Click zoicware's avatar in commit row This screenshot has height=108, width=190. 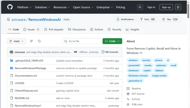coord(11,52)
